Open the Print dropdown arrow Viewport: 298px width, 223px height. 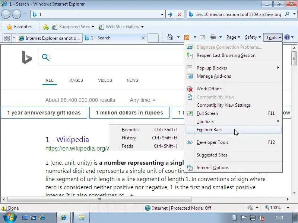tap(221, 38)
